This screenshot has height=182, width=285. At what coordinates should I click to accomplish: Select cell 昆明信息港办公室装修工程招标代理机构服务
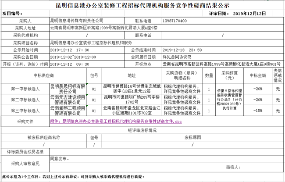(x=166, y=43)
